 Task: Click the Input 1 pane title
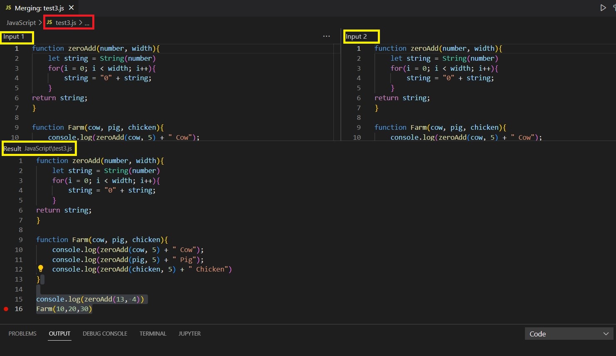point(14,37)
